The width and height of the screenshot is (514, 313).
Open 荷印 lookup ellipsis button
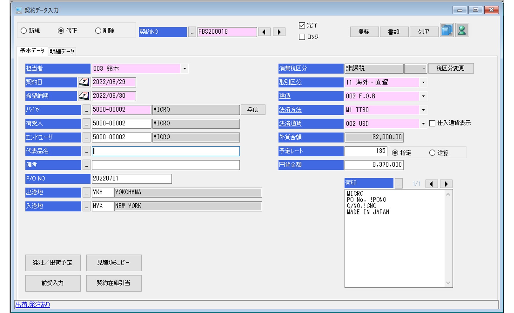point(399,183)
